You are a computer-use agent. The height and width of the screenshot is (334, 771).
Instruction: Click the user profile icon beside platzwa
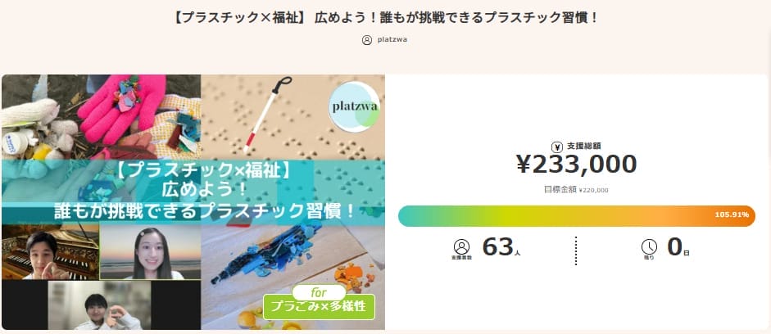pyautogui.click(x=366, y=40)
